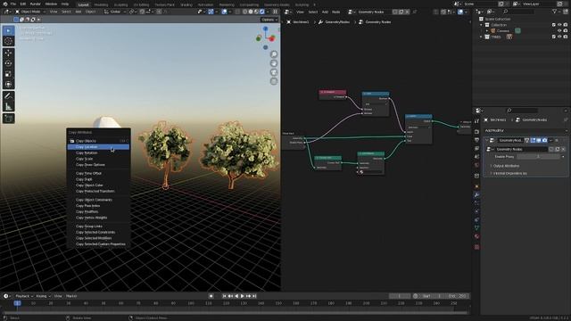Screen dimensions: 571x321
Task: Choose Copy Modifiers in context menu
Action: pyautogui.click(x=98, y=211)
